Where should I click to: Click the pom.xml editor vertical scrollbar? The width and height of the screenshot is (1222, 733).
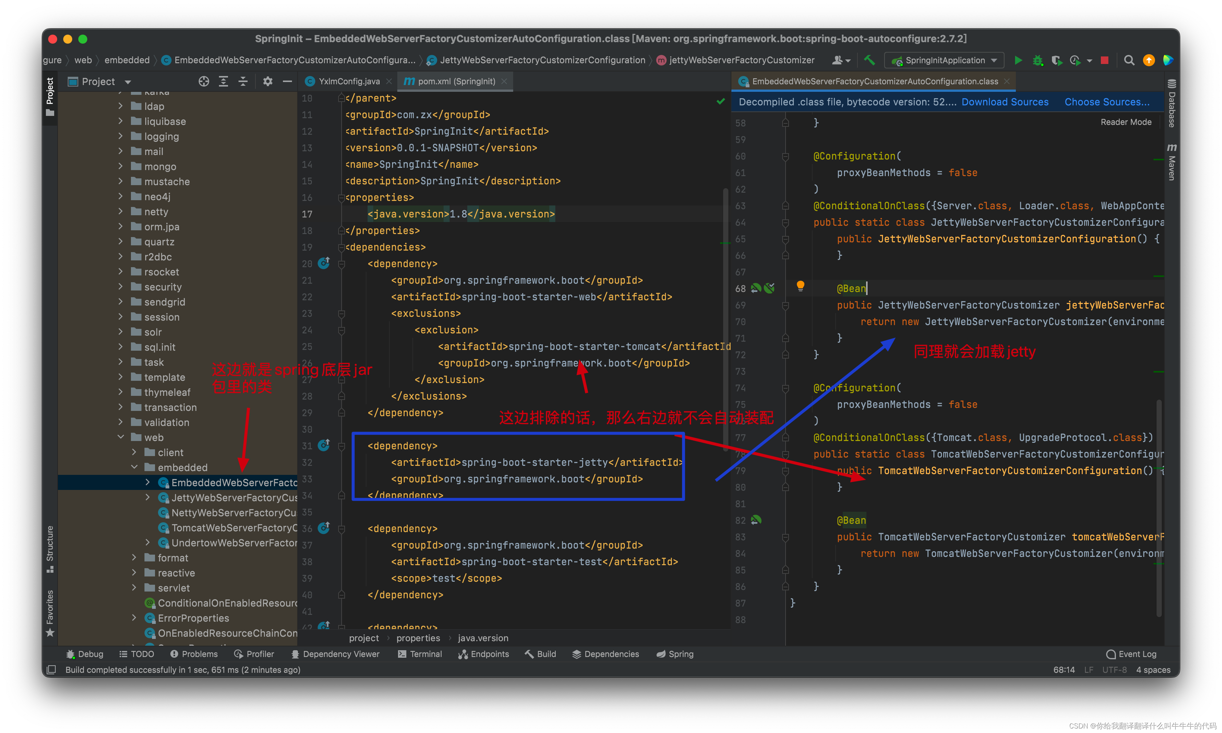click(725, 319)
